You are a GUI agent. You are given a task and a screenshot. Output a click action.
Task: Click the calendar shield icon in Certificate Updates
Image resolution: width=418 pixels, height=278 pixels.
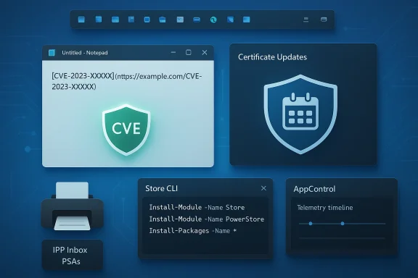click(x=300, y=114)
